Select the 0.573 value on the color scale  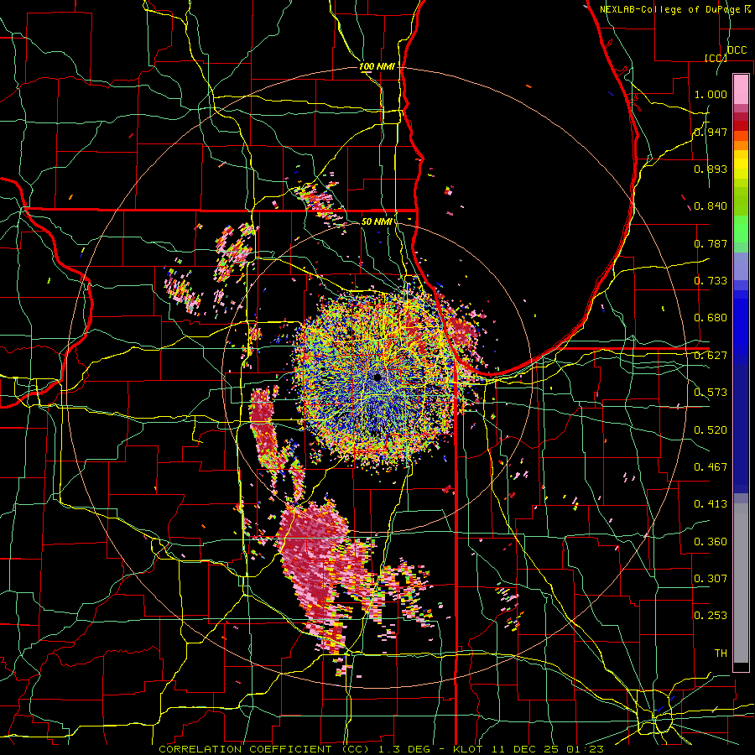[711, 393]
